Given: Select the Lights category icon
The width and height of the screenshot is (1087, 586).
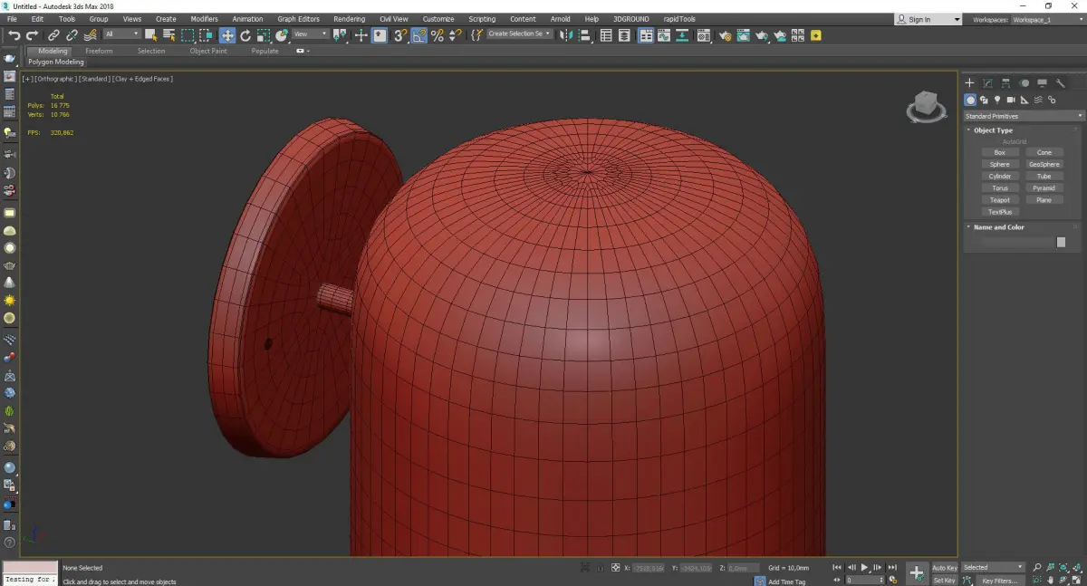Looking at the screenshot, I should pos(997,100).
